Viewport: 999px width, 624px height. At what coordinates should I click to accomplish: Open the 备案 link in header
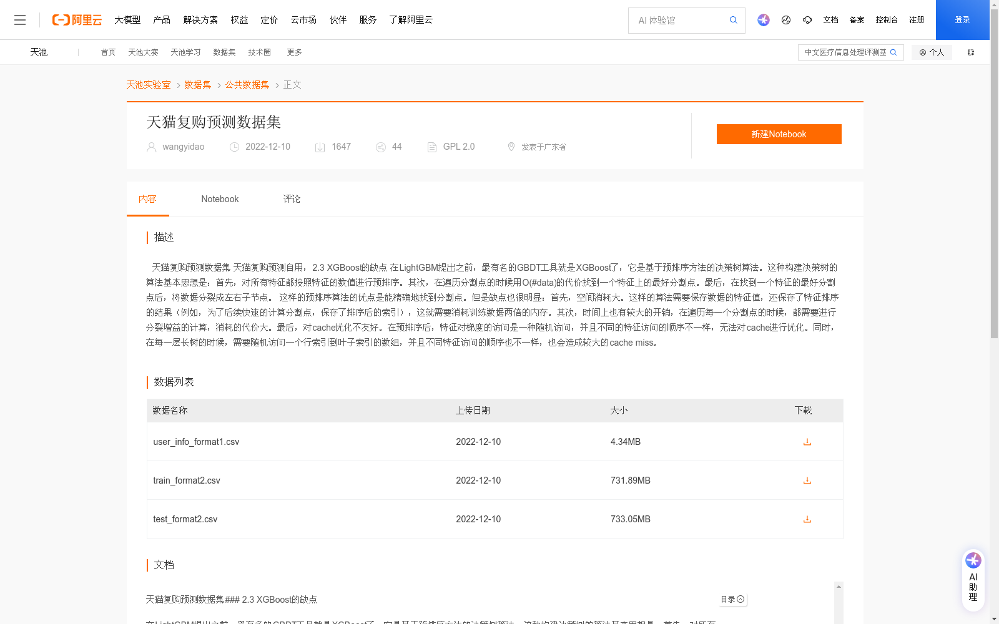click(x=857, y=20)
